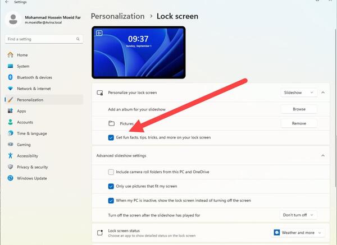Viewport: 337px width, 245px height.
Task: Click the Windows Update sync icon
Action: pyautogui.click(x=10, y=178)
